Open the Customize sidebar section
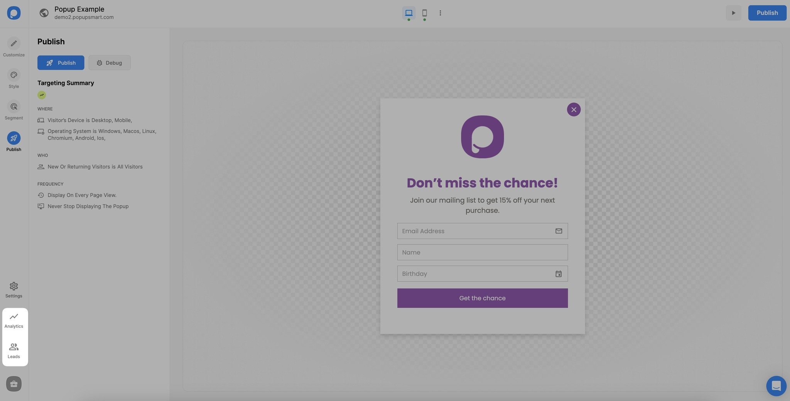 pos(14,47)
